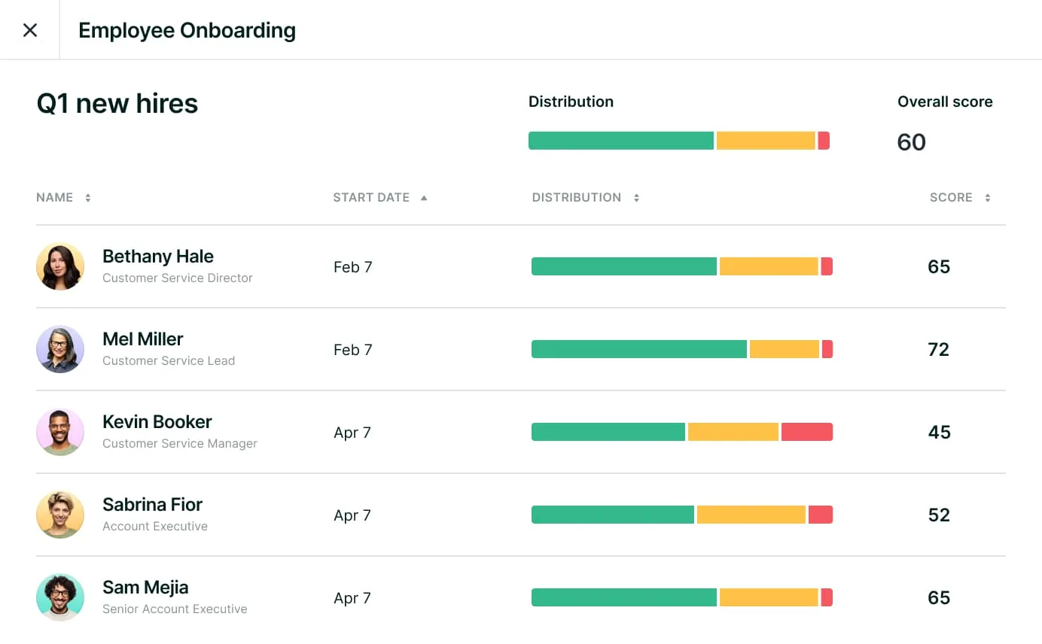Click Mel Miller's score of 72

coord(939,349)
